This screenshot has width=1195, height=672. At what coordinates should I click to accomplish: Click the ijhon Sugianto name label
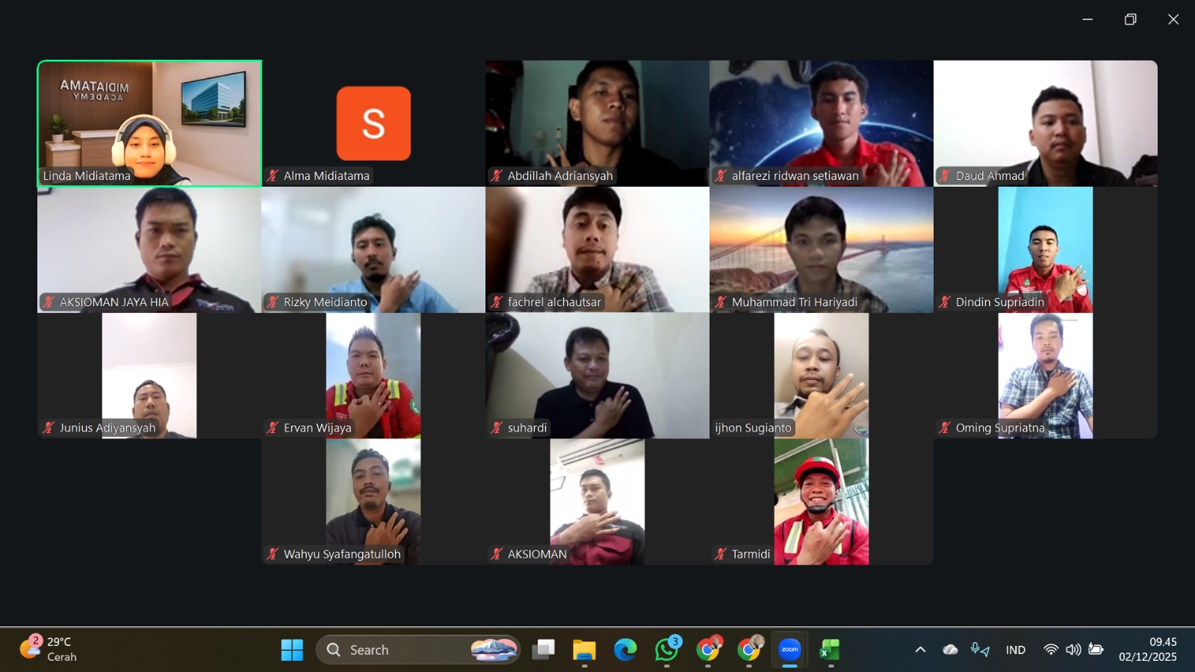coord(753,428)
